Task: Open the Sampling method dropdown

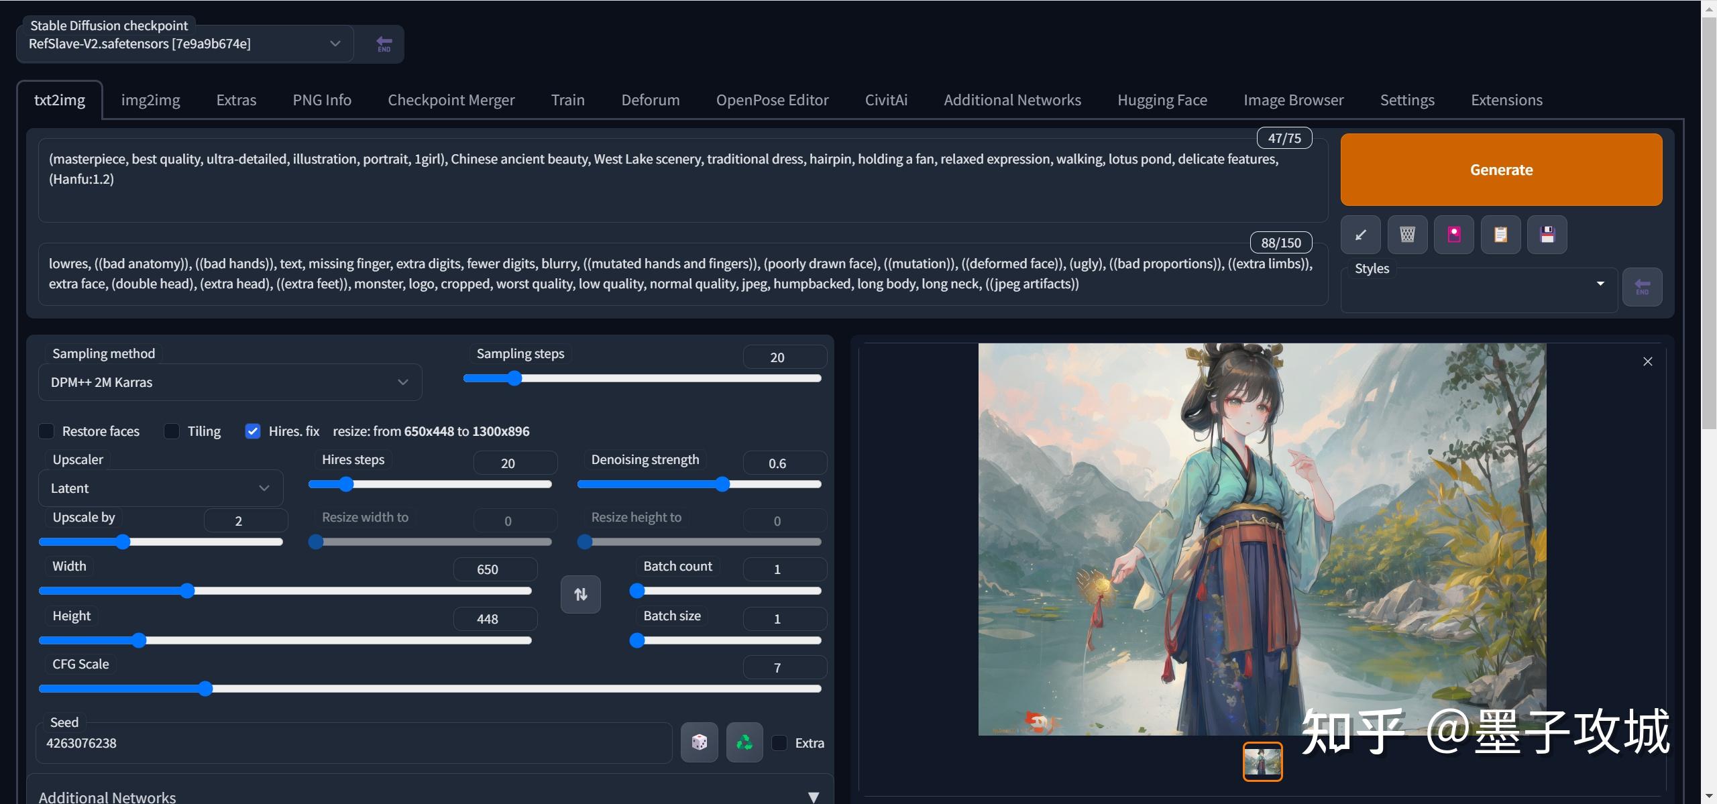Action: (x=229, y=382)
